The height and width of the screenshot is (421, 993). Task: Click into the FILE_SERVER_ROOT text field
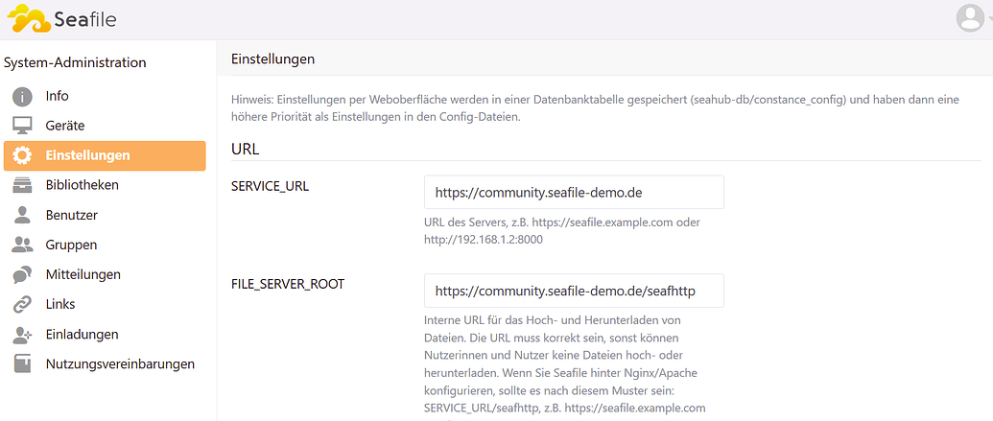point(573,291)
